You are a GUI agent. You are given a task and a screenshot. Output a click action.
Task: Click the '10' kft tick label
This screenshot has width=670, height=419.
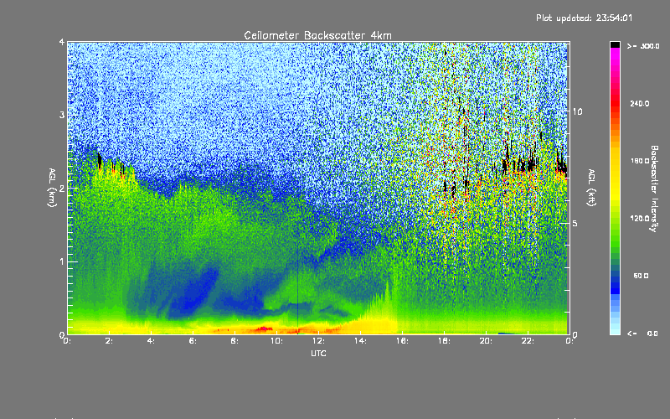coord(577,111)
